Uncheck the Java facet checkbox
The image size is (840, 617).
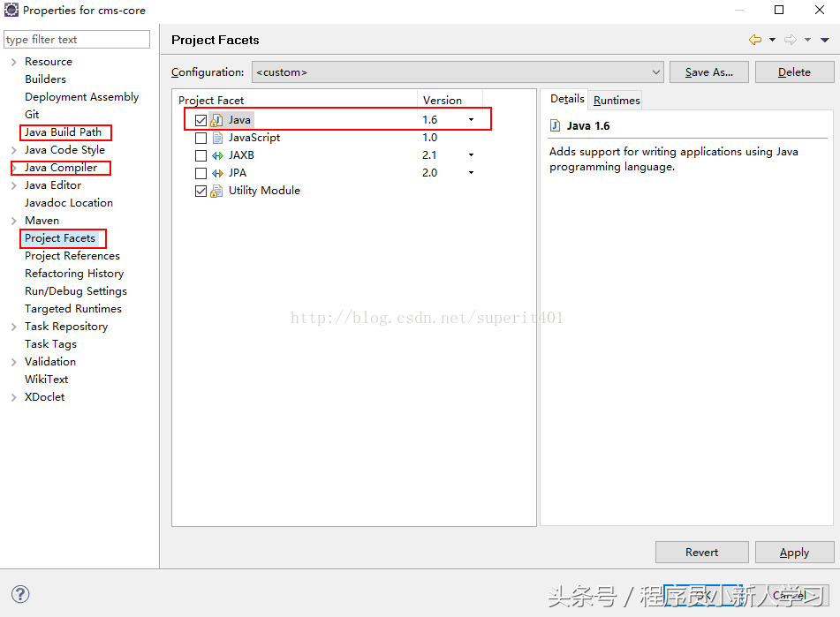pos(201,120)
